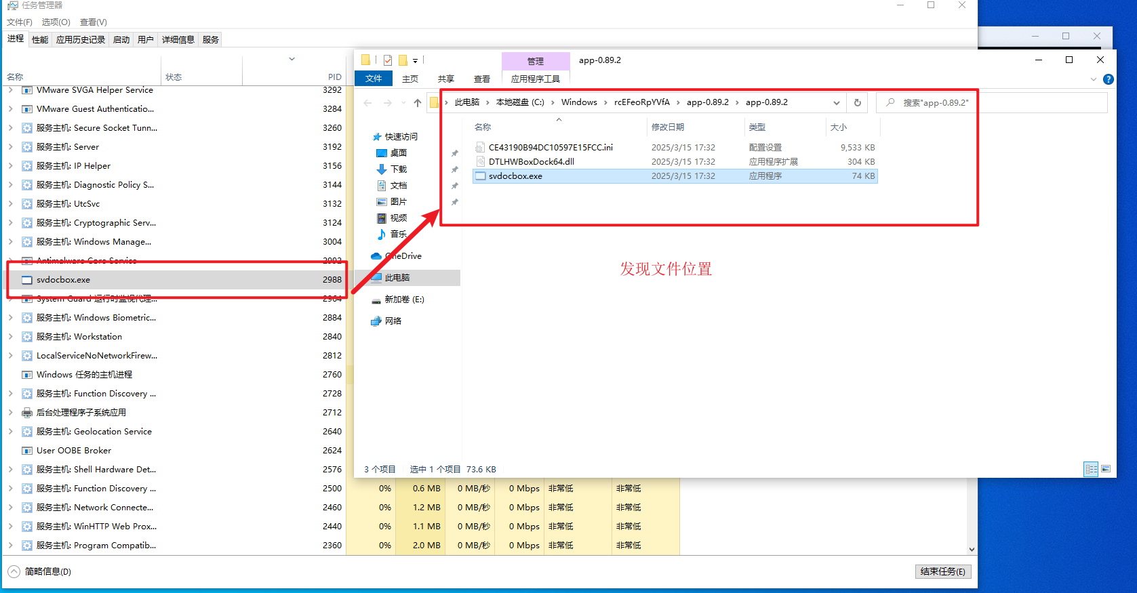Image resolution: width=1137 pixels, height=593 pixels.
Task: Click the search magnifier icon in Explorer
Action: [x=890, y=102]
